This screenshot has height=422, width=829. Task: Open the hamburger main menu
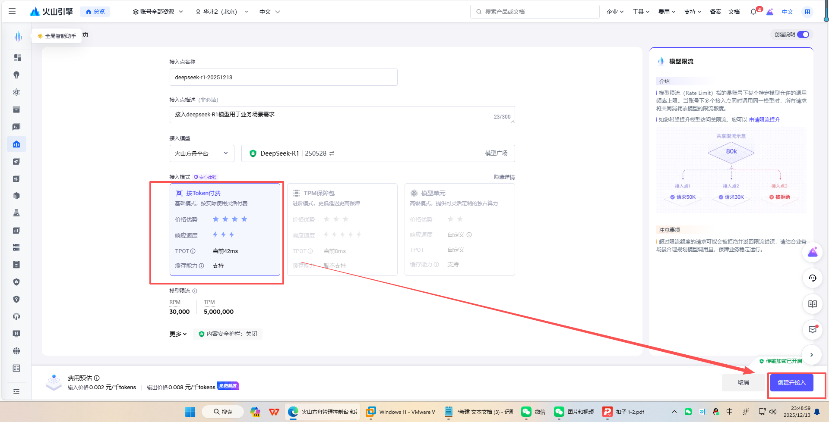[x=12, y=12]
